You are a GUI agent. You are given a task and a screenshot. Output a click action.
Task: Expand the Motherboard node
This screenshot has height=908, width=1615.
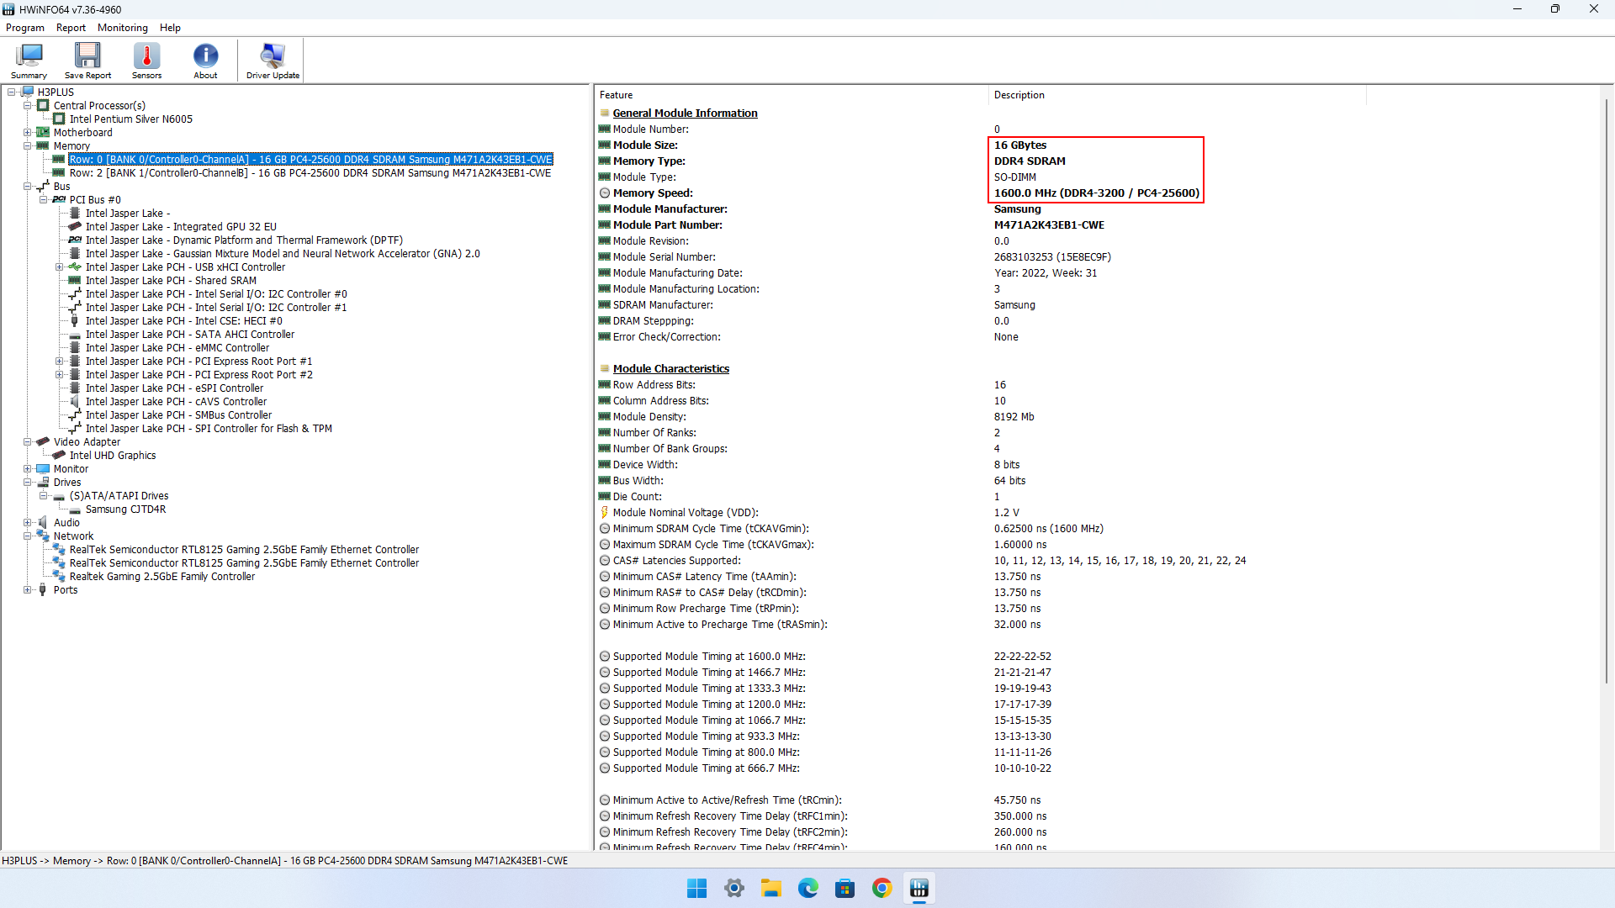[x=28, y=133]
